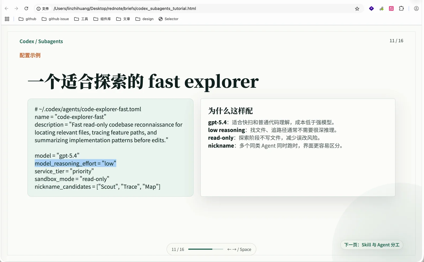Click the 11 / 16 page number at top right

tap(396, 41)
